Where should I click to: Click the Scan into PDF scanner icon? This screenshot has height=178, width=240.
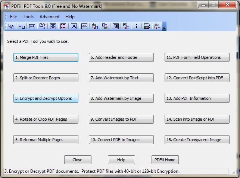pyautogui.click(x=147, y=26)
